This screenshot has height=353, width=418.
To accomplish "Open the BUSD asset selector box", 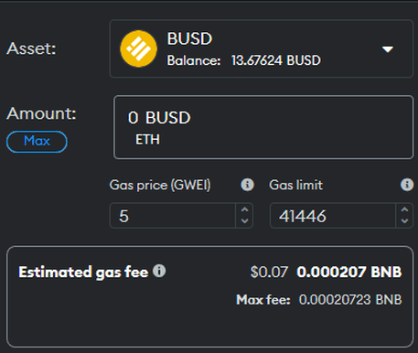I will (262, 48).
